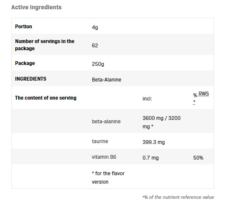The width and height of the screenshot is (228, 206).
Task: Click the 399.3 mg taurine amount
Action: pyautogui.click(x=154, y=142)
